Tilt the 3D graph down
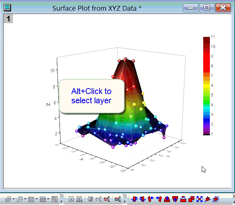This screenshot has width=235, height=205. 167,199
